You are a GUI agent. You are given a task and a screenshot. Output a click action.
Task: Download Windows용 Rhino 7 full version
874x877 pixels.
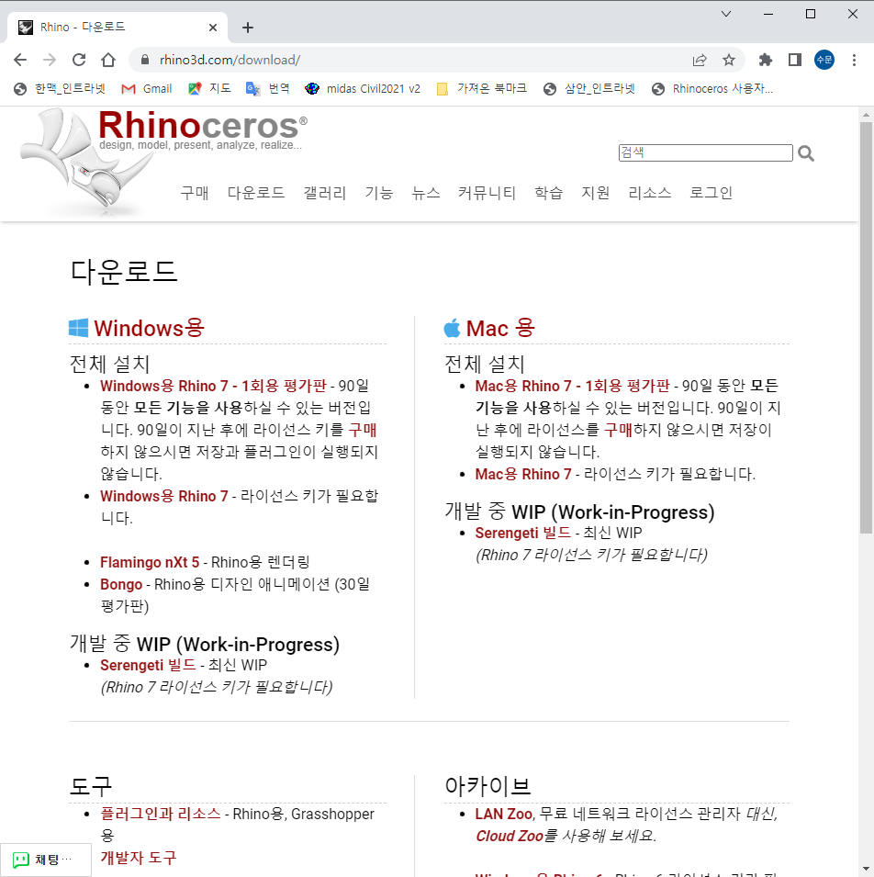163,496
